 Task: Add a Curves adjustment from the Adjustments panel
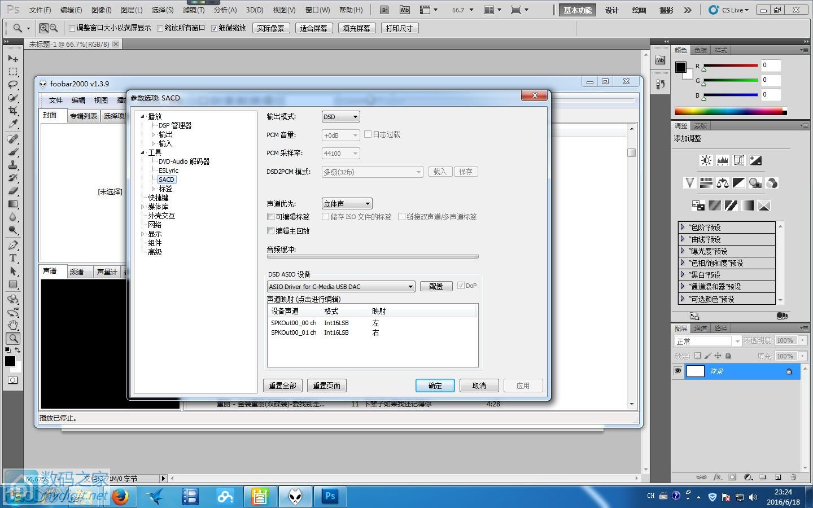coord(739,160)
